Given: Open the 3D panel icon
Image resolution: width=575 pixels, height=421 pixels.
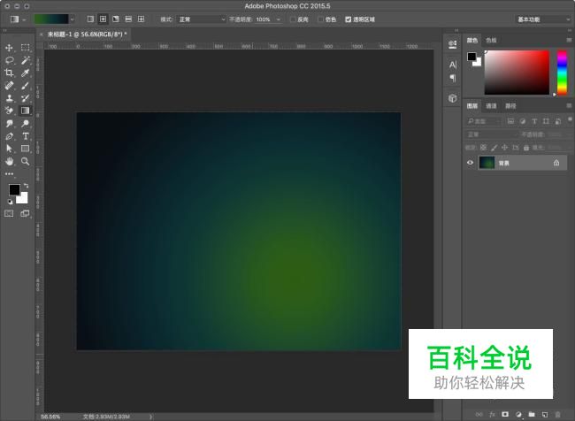Looking at the screenshot, I should [x=452, y=98].
